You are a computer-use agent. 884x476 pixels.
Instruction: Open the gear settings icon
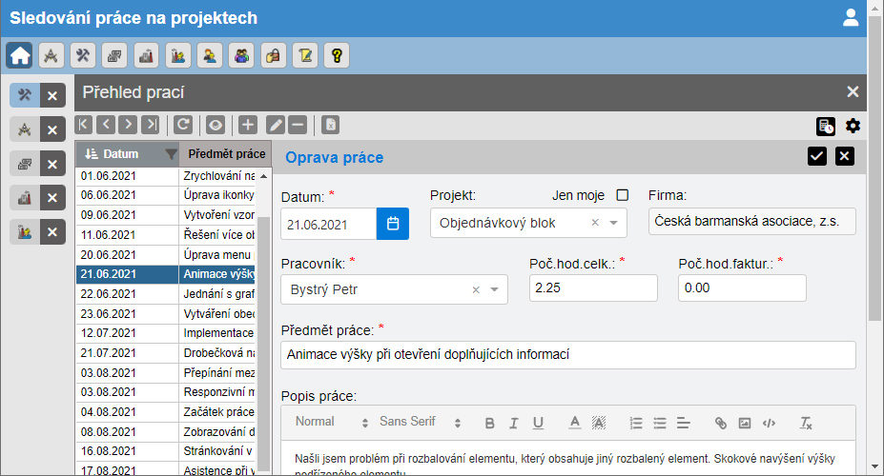(853, 126)
